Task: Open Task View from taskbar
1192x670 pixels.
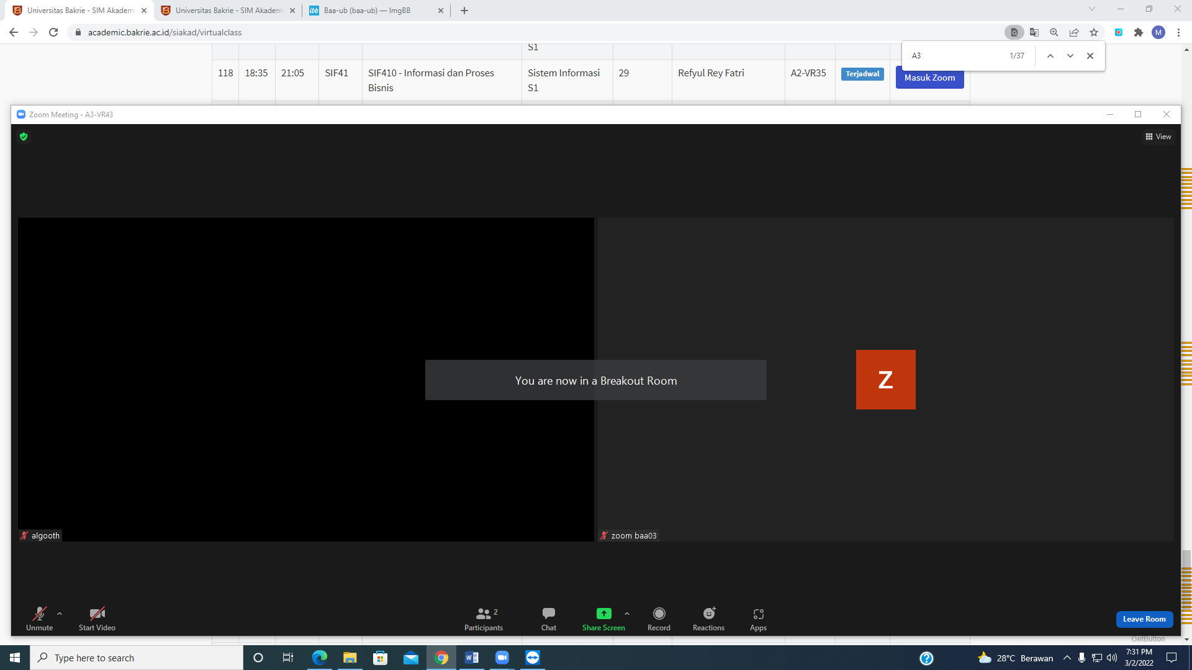Action: [288, 658]
